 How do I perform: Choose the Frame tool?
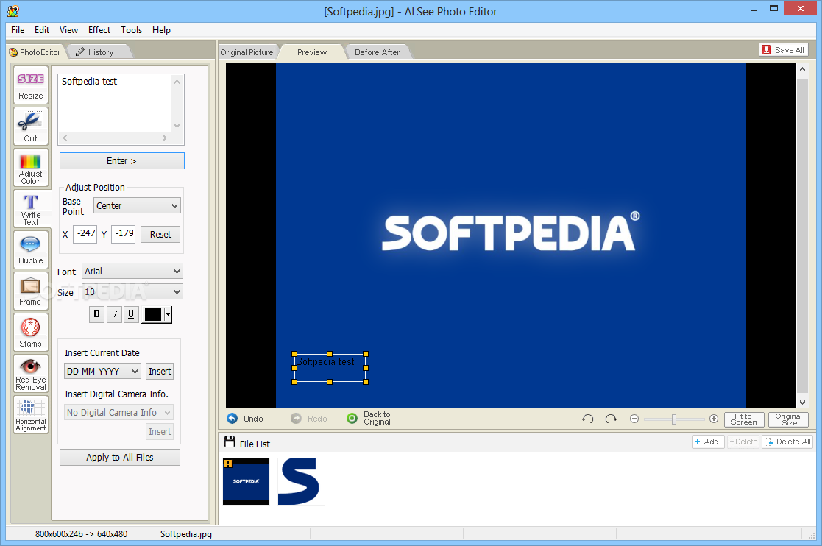(x=31, y=291)
